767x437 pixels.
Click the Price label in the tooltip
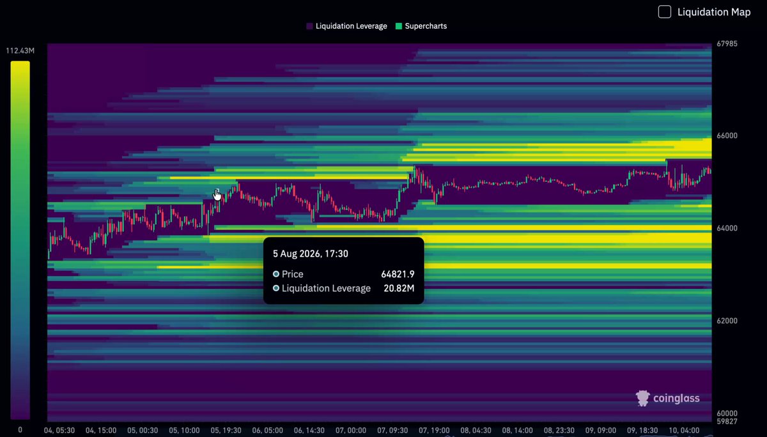[293, 274]
